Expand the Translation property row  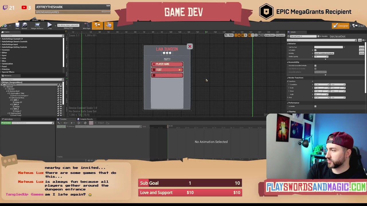(x=289, y=84)
